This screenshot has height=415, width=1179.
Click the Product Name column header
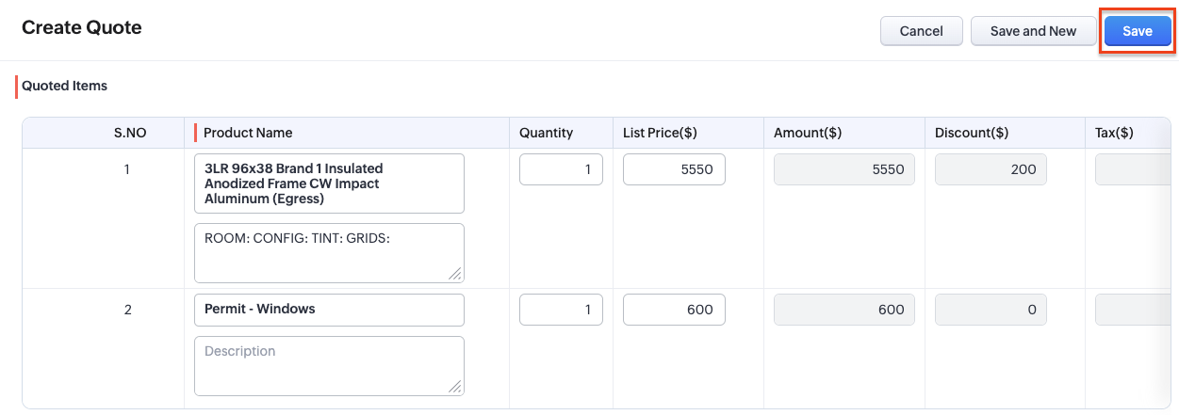pyautogui.click(x=248, y=133)
